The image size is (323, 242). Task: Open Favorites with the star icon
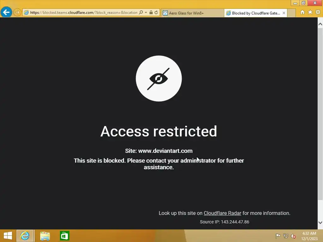pos(310,12)
